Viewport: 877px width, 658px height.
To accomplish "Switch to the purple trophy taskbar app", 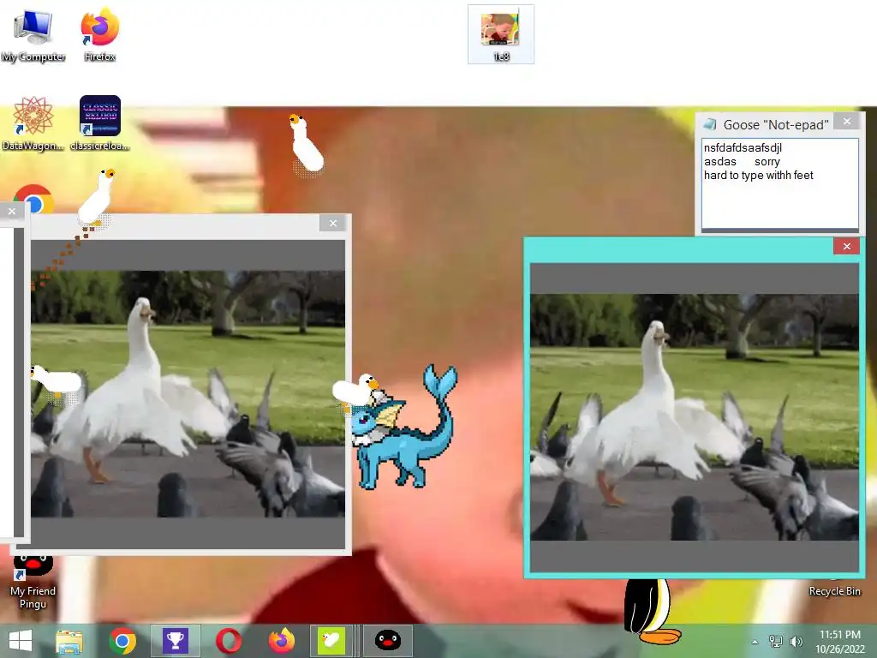I will point(175,641).
